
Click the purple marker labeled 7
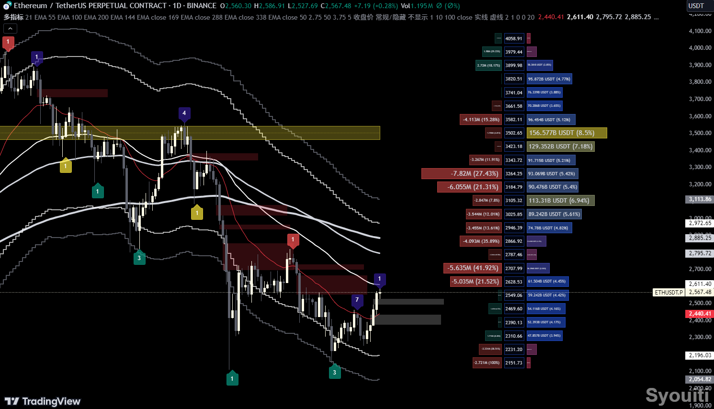pyautogui.click(x=357, y=301)
